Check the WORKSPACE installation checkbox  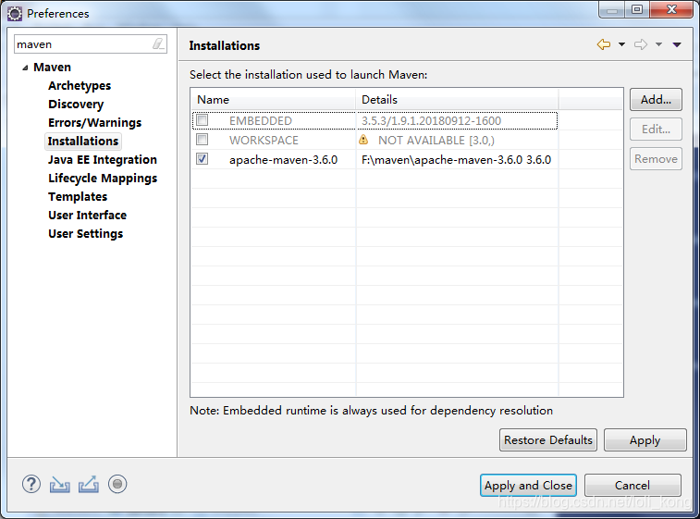203,140
